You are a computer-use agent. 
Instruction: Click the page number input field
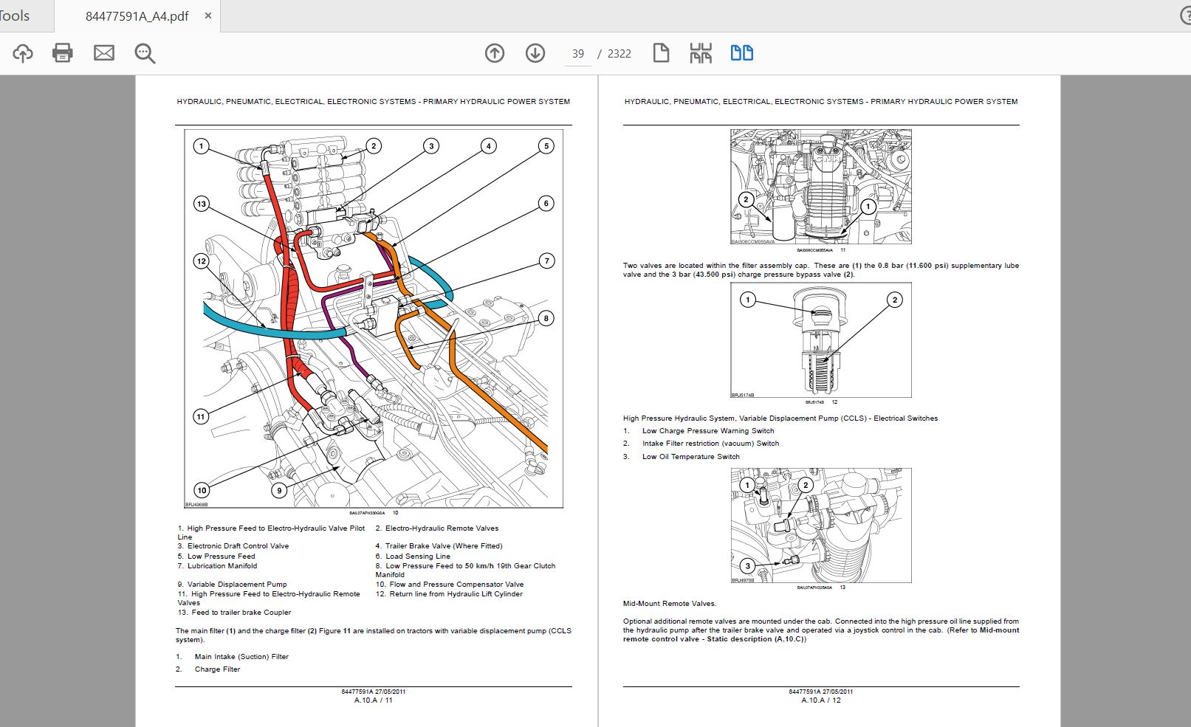pos(578,54)
